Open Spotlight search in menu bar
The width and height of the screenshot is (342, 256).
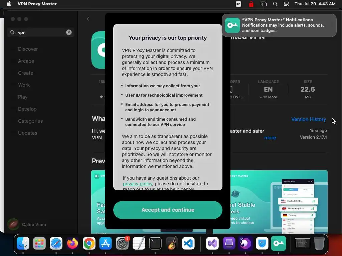(x=275, y=4)
